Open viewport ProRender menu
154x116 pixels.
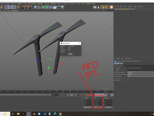[x=15, y=11]
